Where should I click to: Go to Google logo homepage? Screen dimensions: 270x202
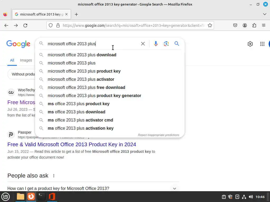[18, 44]
